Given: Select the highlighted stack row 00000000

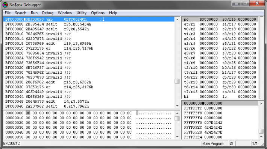Looking at the screenshot, I should click(x=220, y=103).
